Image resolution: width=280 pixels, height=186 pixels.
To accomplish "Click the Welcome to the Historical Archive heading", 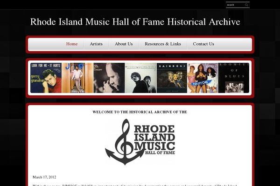I will pos(140,112).
